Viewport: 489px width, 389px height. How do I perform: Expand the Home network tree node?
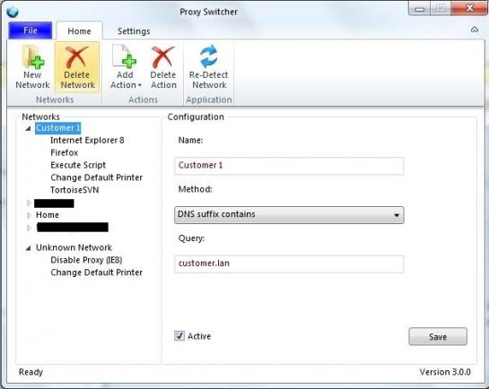point(29,215)
